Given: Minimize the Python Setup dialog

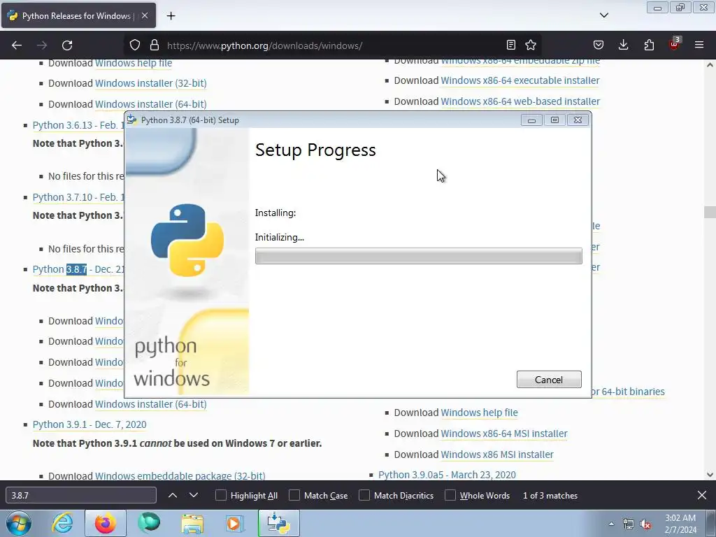Looking at the screenshot, I should [531, 120].
